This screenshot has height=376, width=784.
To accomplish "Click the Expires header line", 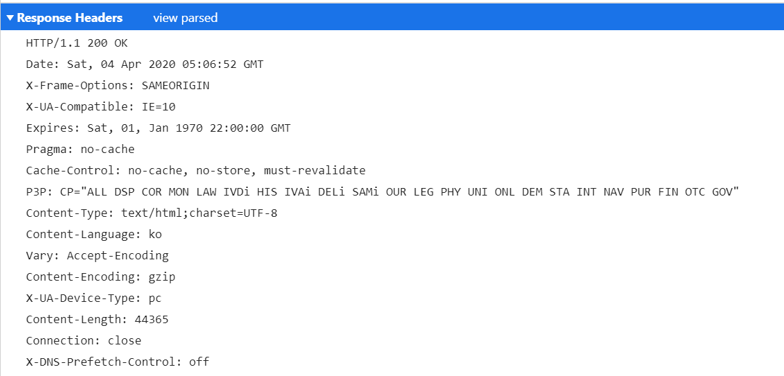I will (158, 128).
